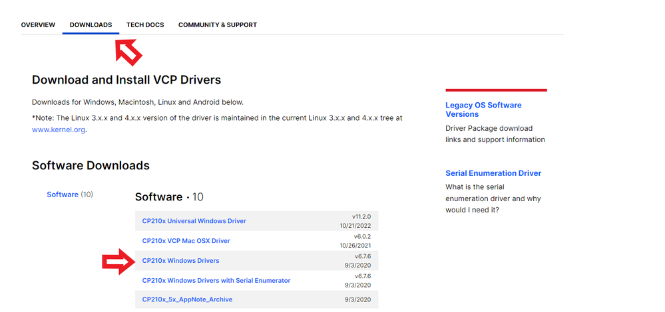665x312 pixels.
Task: Open the Community & Support tab
Action: coord(217,25)
